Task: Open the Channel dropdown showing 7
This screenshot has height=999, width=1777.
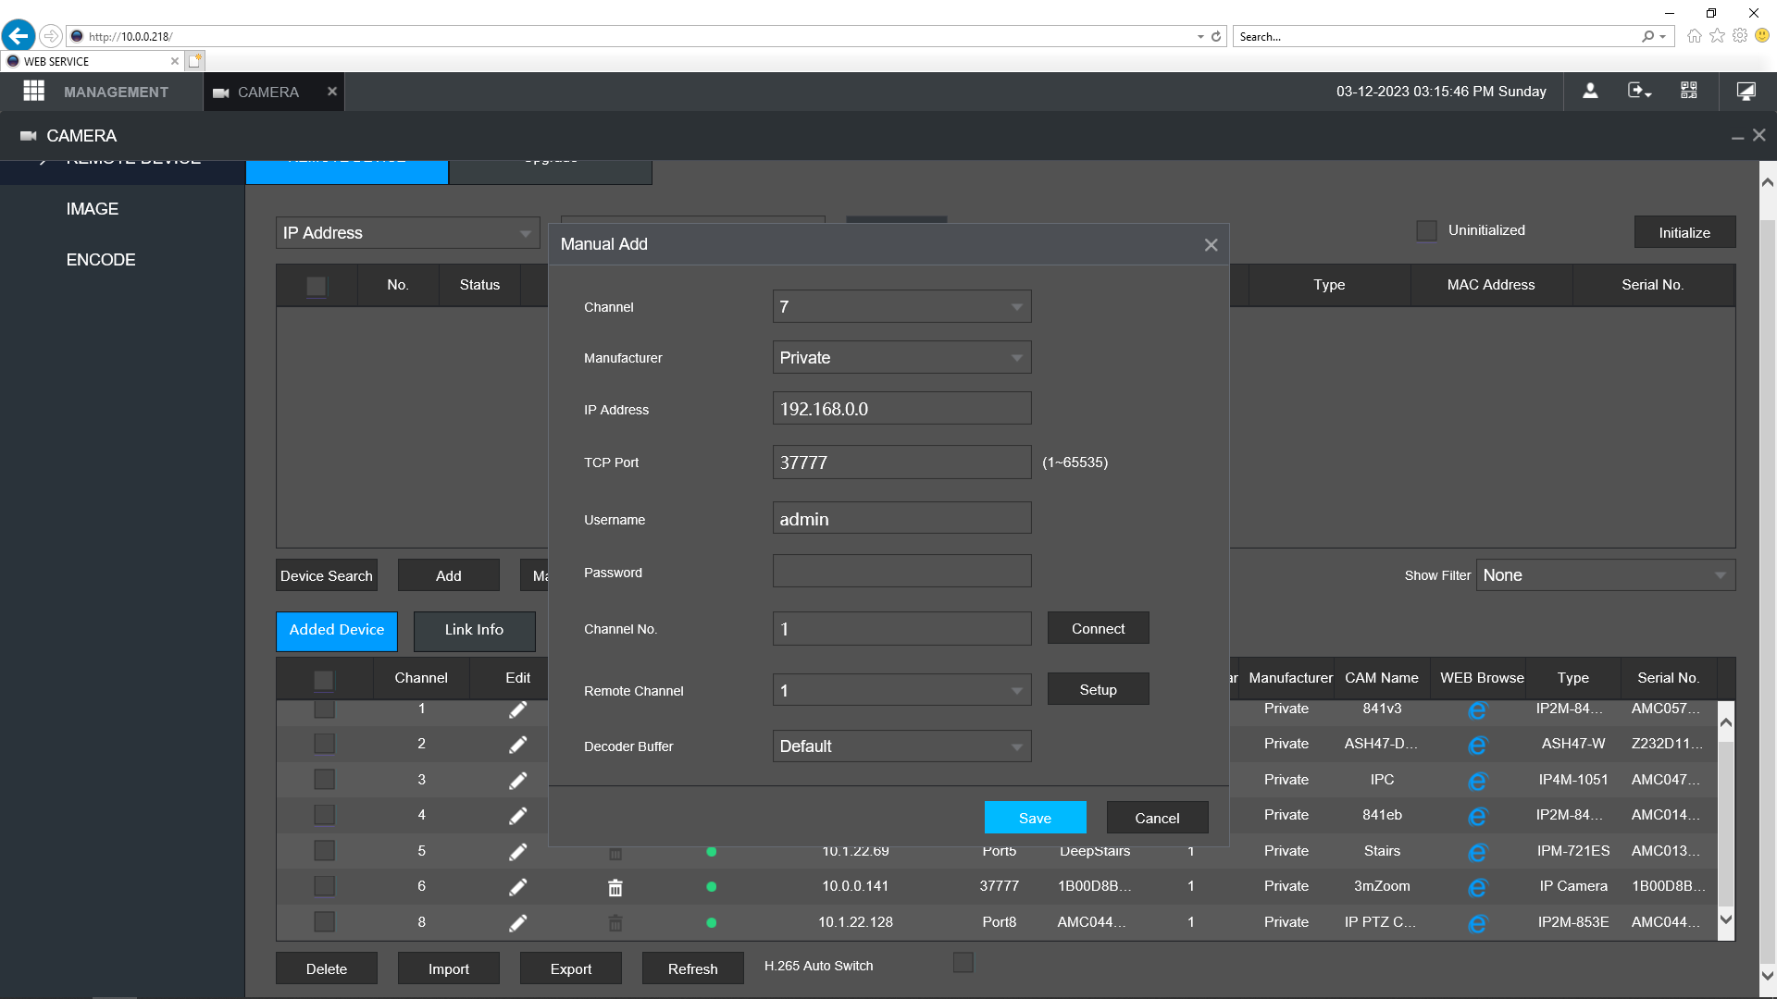Action: [901, 307]
